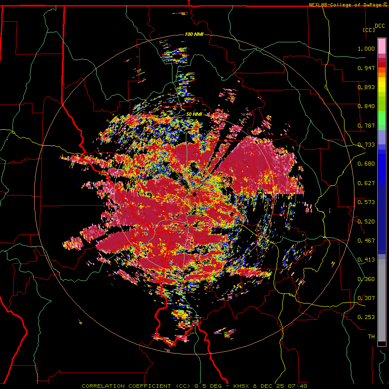Viewport: 389px width, 389px height.
Task: Select the 0.893 legend value
Action: tap(366, 87)
